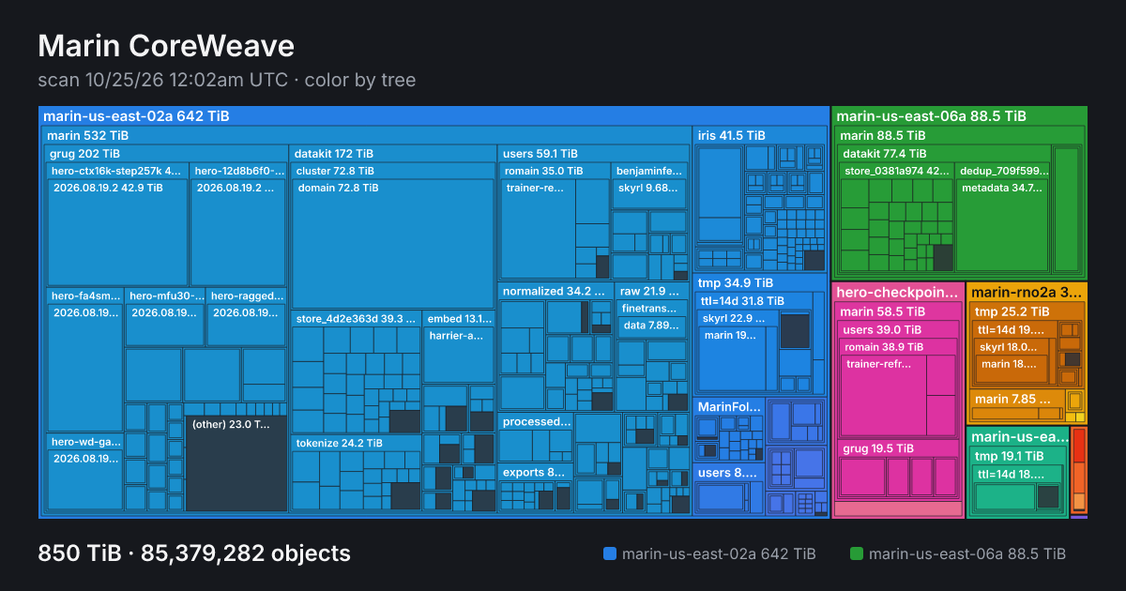
Task: Click 'hero-ctx16k-step257k' treemap cell header
Action: click(117, 171)
